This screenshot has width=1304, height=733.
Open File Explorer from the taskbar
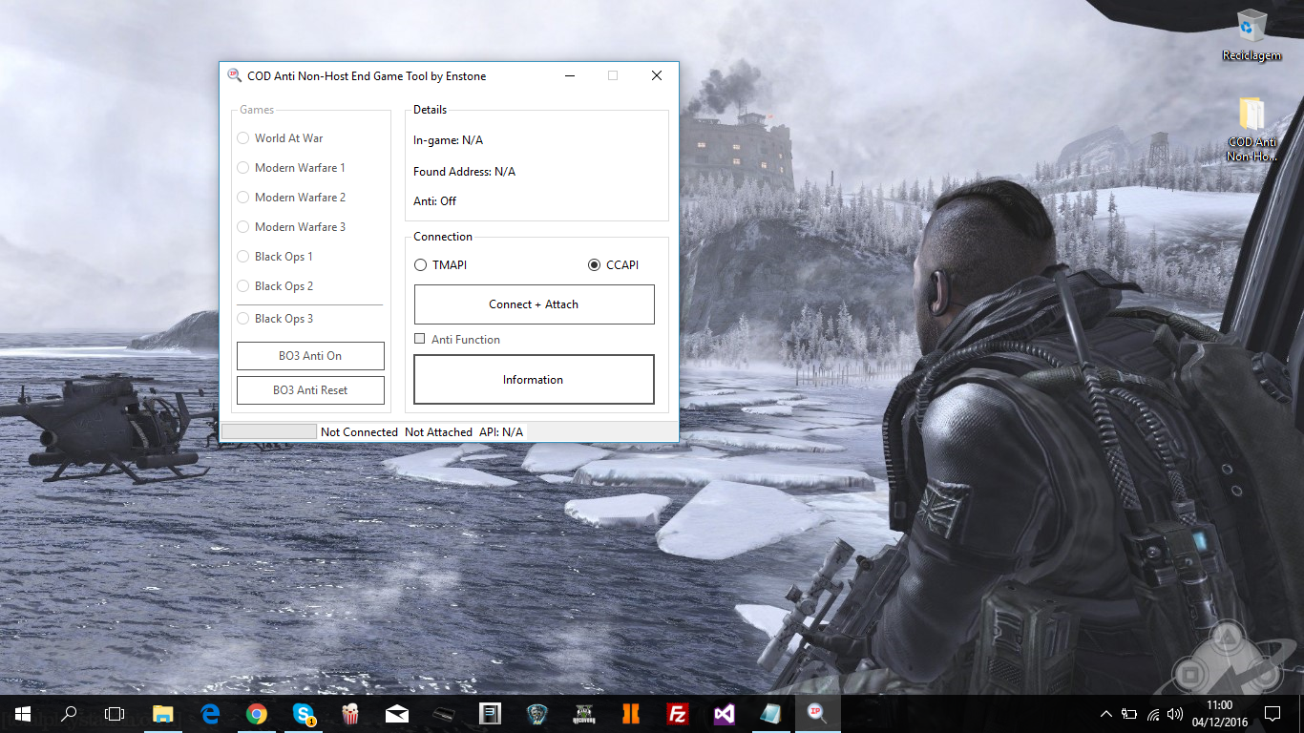tap(163, 714)
